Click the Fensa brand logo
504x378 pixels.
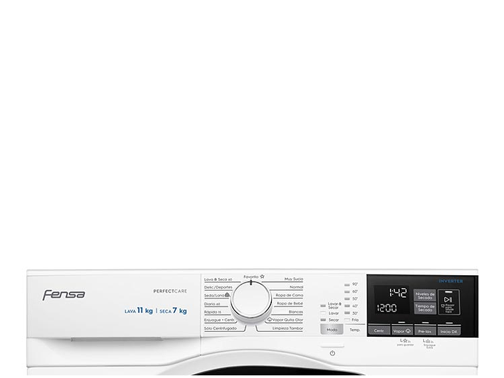point(64,294)
